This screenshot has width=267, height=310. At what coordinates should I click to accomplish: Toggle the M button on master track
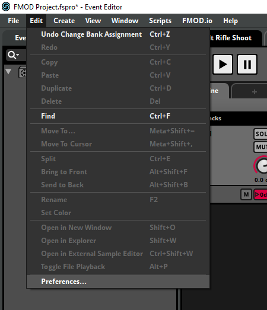246,194
